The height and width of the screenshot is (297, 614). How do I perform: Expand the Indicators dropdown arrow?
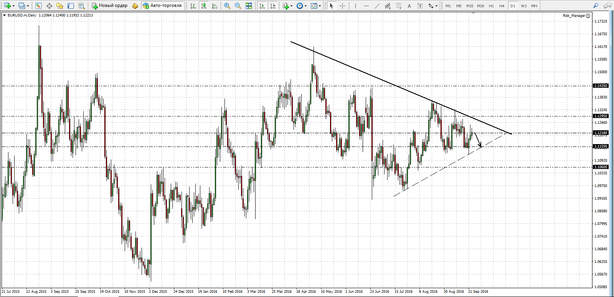coord(292,6)
